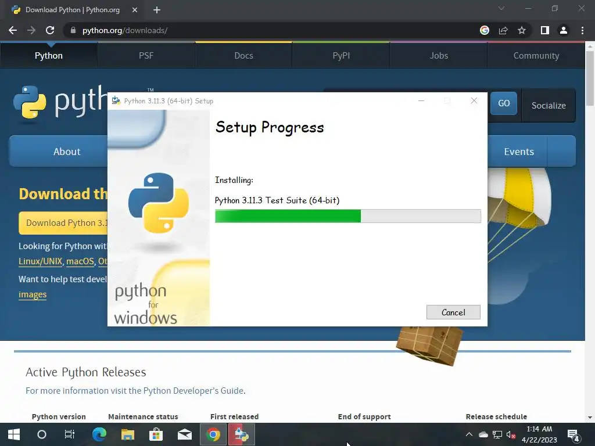Select the Python installer taskbar icon

[241, 434]
